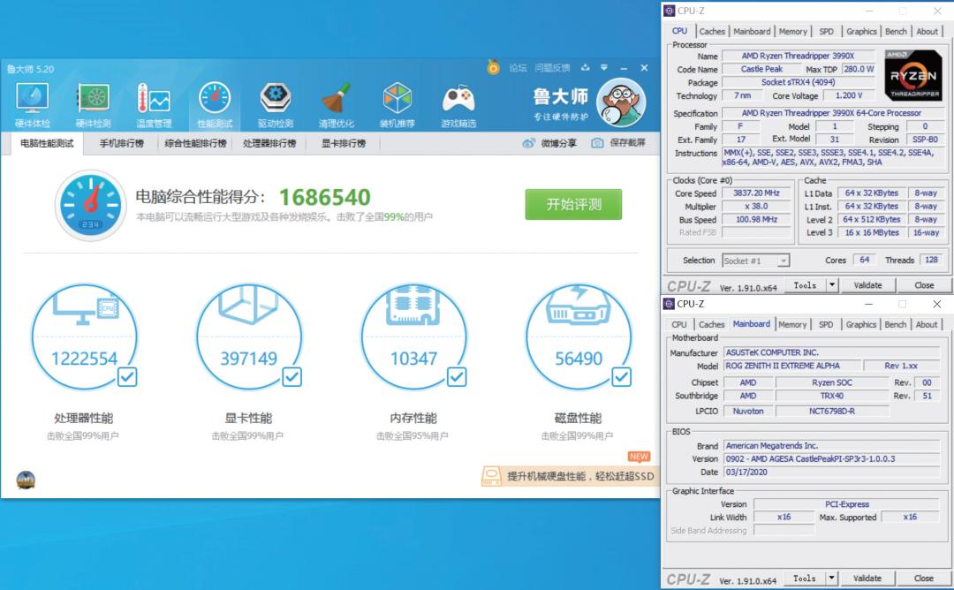Click the 保存截屏 camera screenshot icon

[x=598, y=143]
